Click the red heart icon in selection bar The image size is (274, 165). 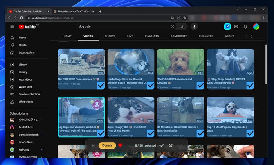tap(120, 145)
